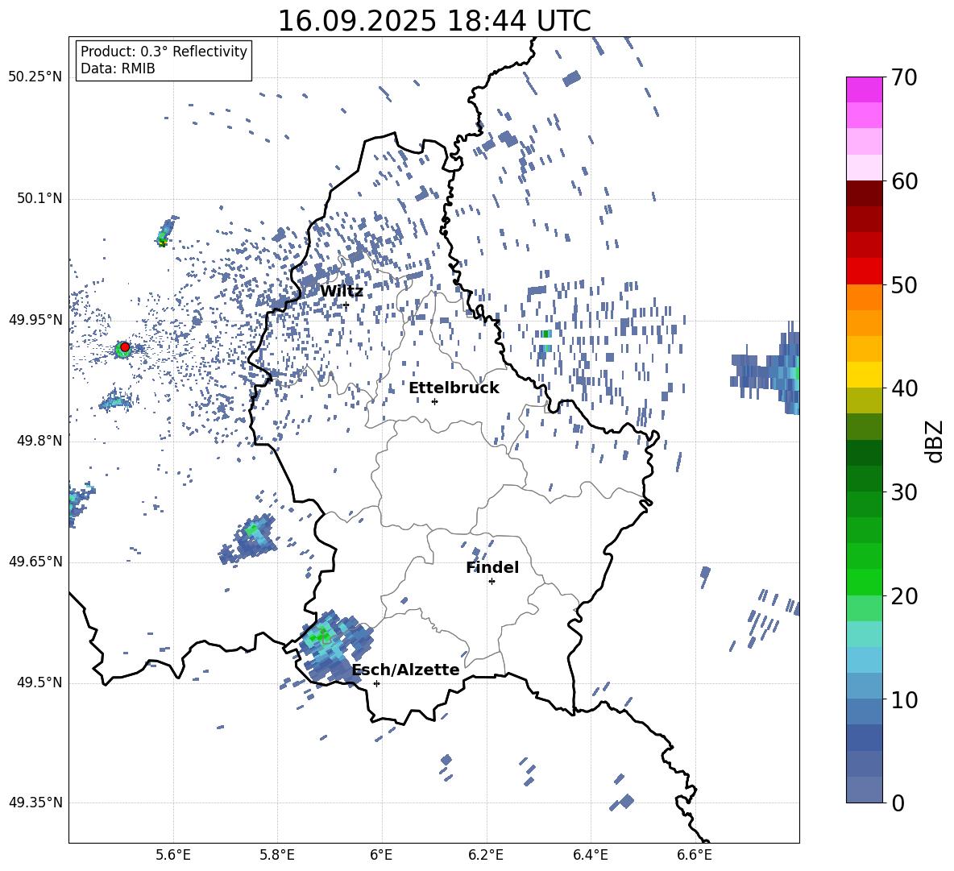Viewport: 954px width, 871px height.
Task: Click the Wiltz city label
Action: tap(342, 292)
